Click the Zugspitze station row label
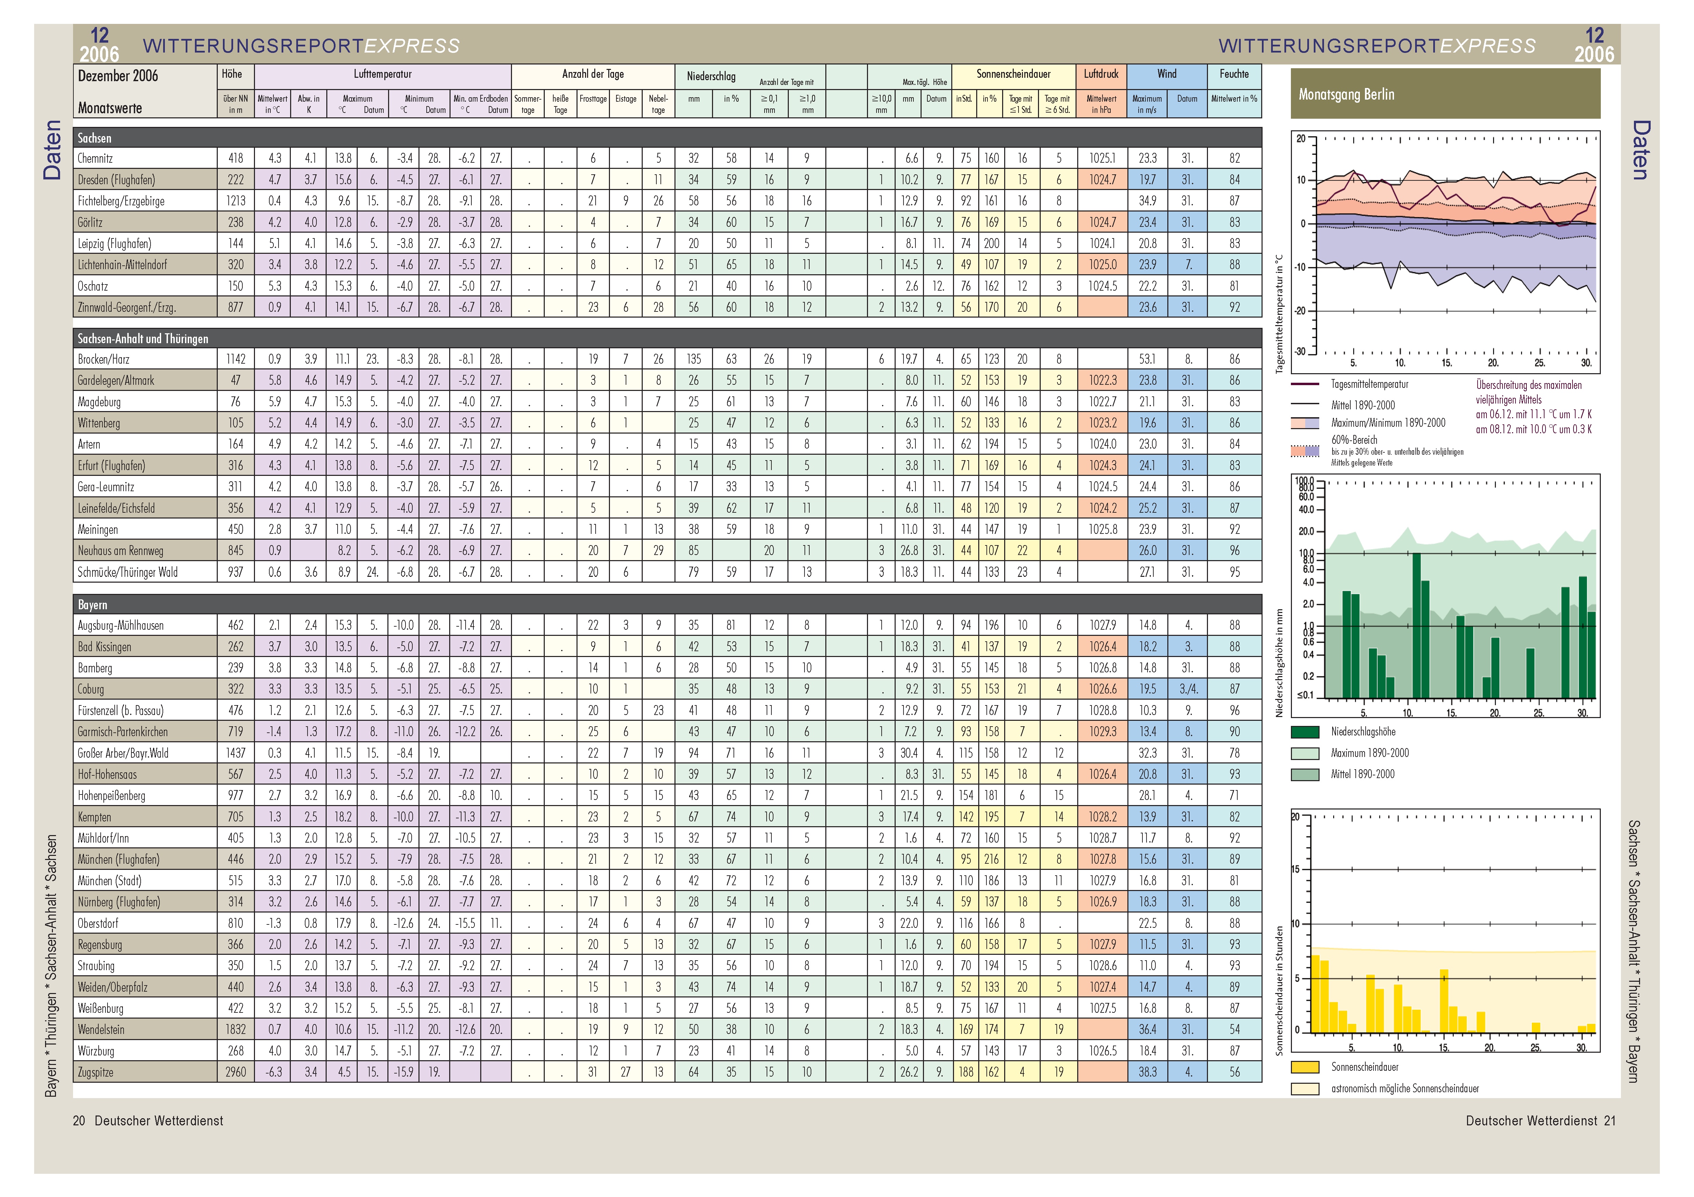This screenshot has height=1197, width=1694. [96, 1072]
